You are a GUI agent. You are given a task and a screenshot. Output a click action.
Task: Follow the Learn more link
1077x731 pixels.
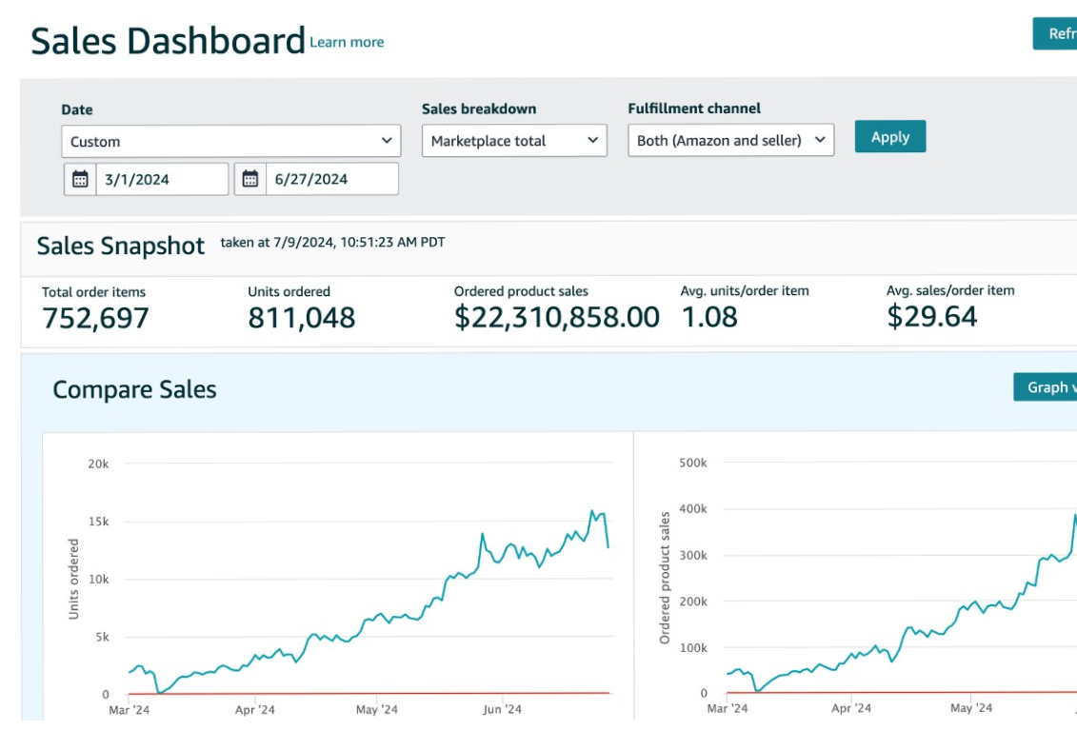347,43
